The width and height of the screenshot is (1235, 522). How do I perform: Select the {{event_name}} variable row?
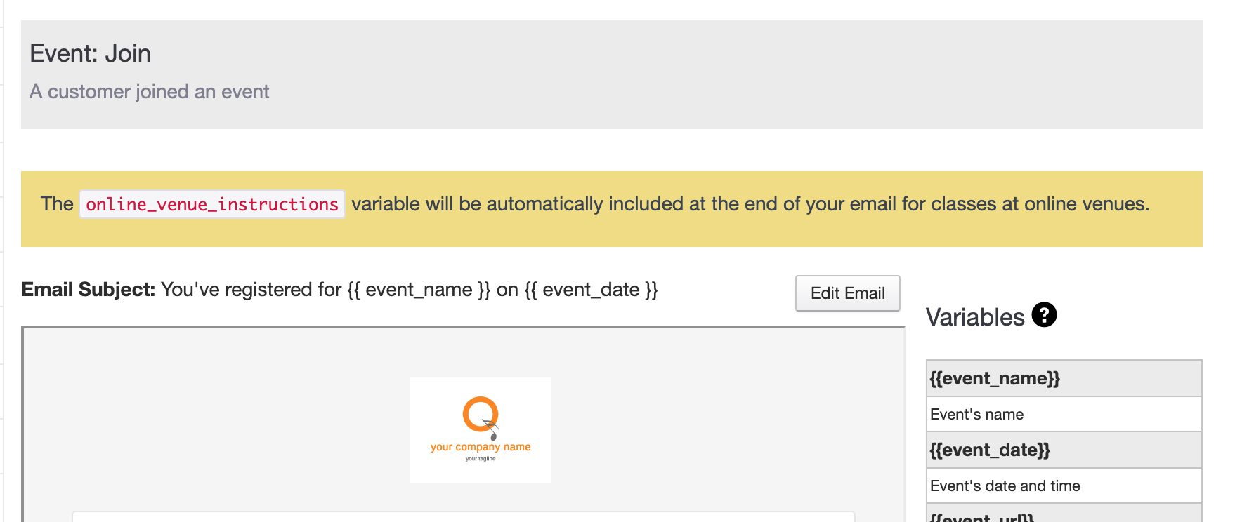(1064, 379)
